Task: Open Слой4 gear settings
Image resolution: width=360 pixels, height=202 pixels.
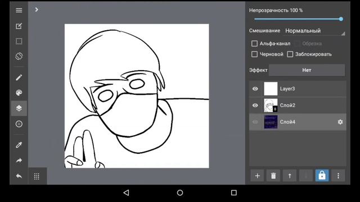Action: 340,122
